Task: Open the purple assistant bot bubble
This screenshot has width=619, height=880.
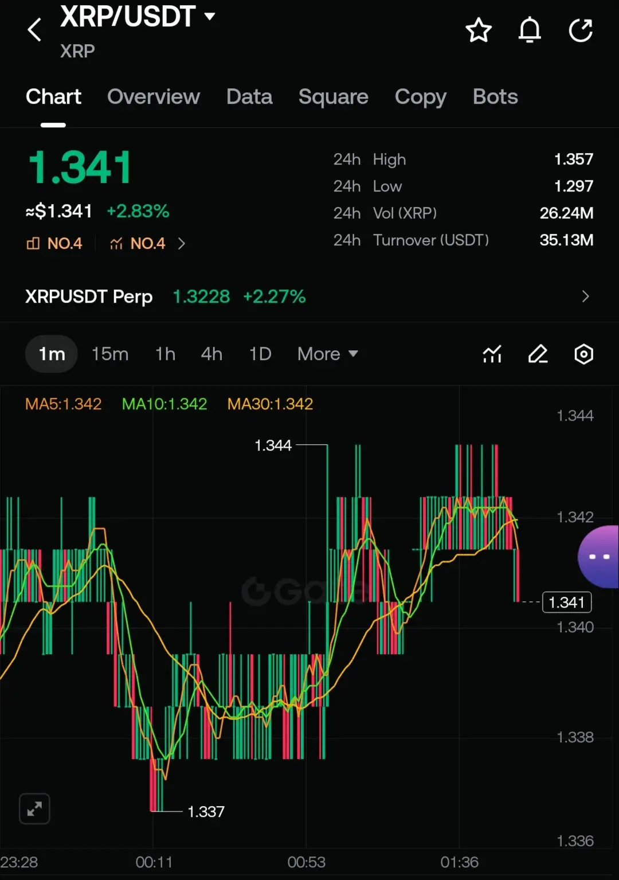Action: (x=598, y=557)
